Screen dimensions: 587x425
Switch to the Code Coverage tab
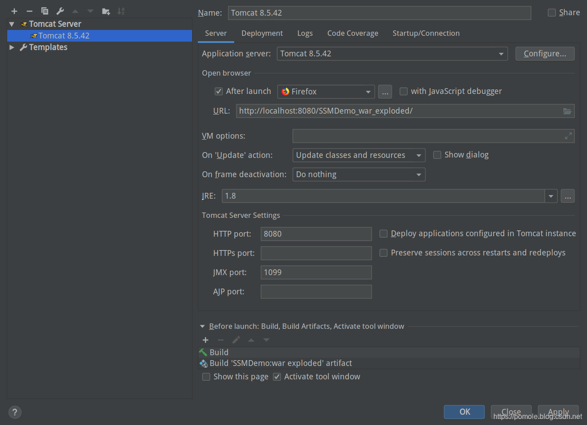(x=353, y=34)
